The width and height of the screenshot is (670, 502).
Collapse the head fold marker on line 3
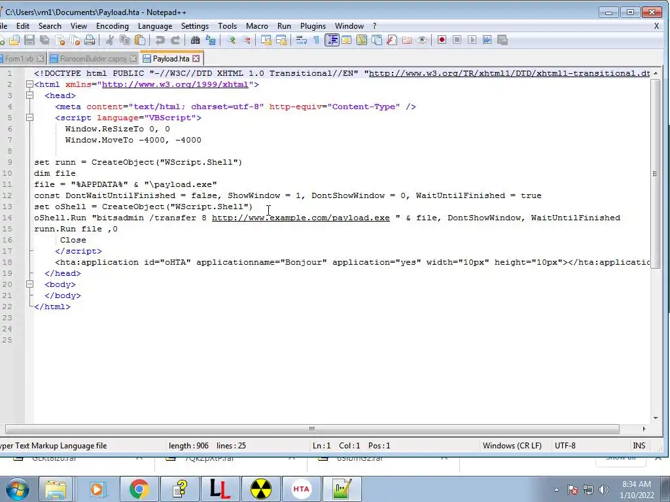(x=29, y=95)
